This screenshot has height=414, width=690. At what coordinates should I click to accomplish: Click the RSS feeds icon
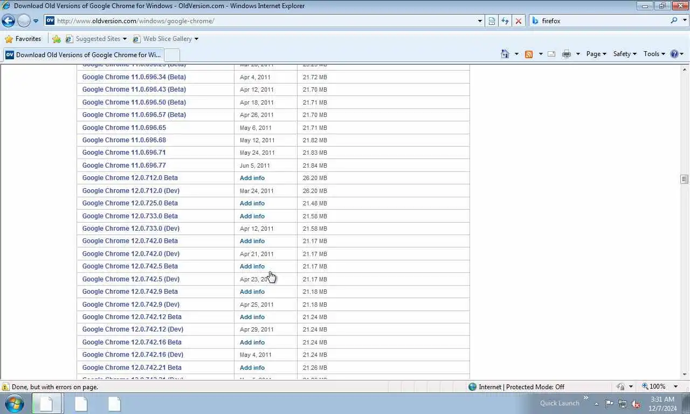coord(529,54)
